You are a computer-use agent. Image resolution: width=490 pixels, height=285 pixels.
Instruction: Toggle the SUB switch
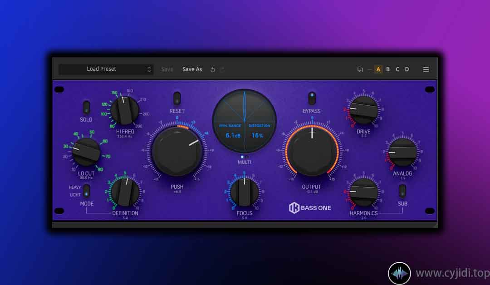[402, 191]
